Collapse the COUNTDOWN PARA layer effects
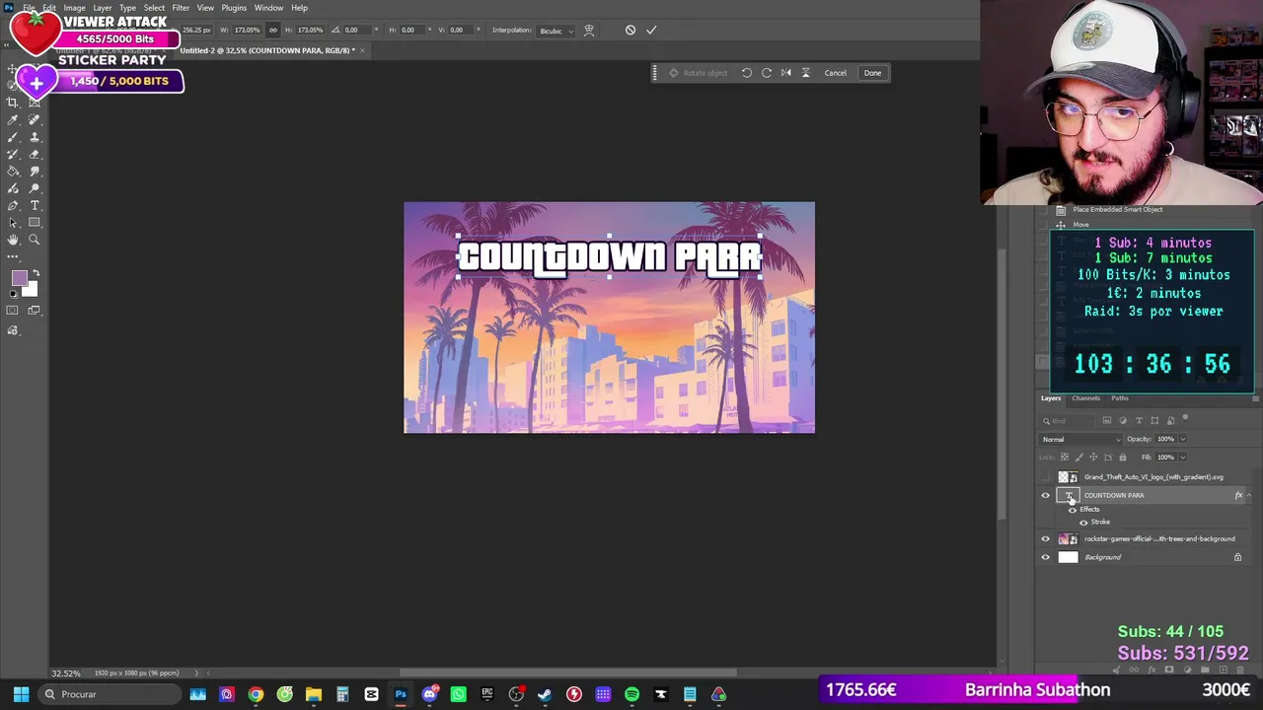 point(1249,496)
